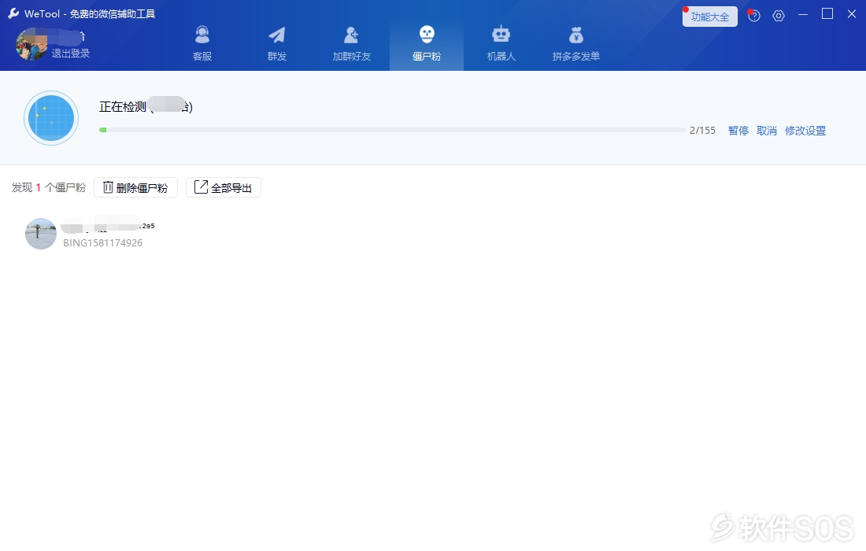Click the detection progress bar
Viewport: 866px width, 551px height.
(392, 130)
